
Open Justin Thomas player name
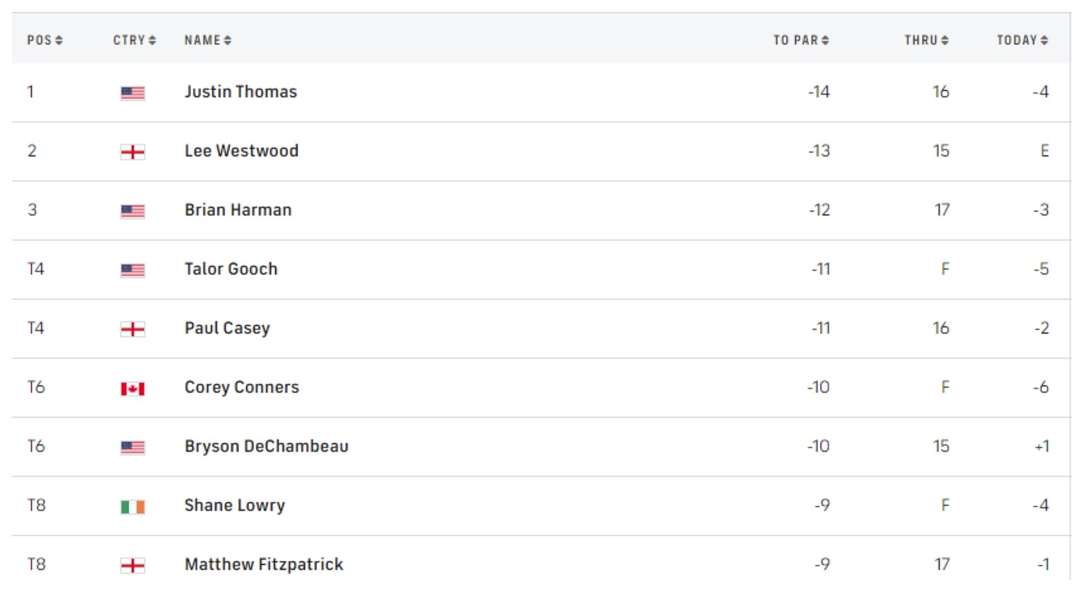point(241,91)
